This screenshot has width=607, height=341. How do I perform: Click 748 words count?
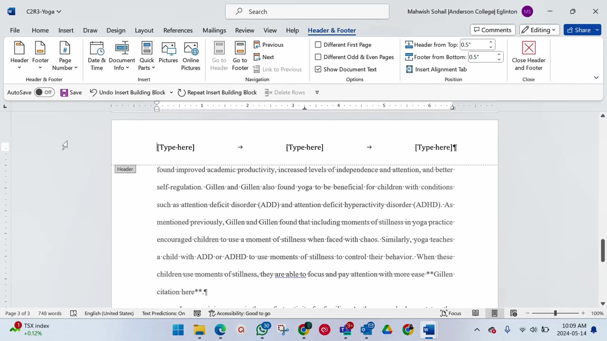pyautogui.click(x=50, y=313)
